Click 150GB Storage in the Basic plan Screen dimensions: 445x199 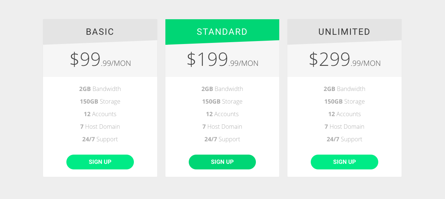pos(100,101)
